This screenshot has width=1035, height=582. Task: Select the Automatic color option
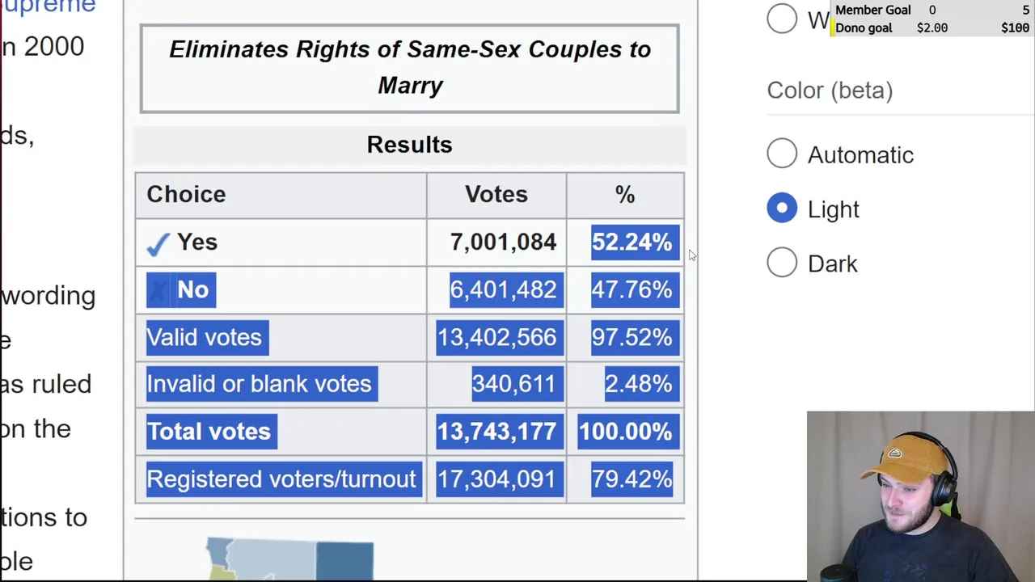[782, 154]
